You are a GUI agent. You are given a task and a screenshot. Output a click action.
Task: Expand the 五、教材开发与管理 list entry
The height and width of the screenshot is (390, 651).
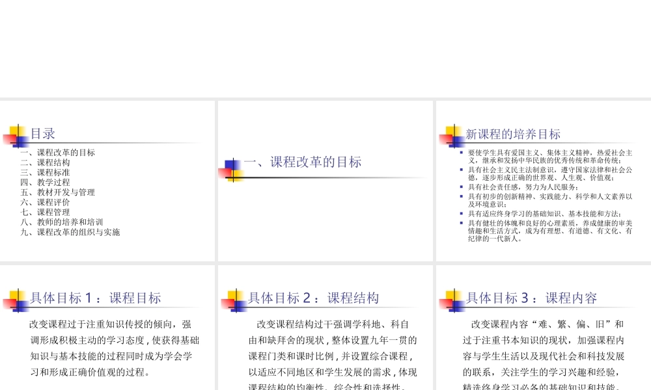(58, 192)
